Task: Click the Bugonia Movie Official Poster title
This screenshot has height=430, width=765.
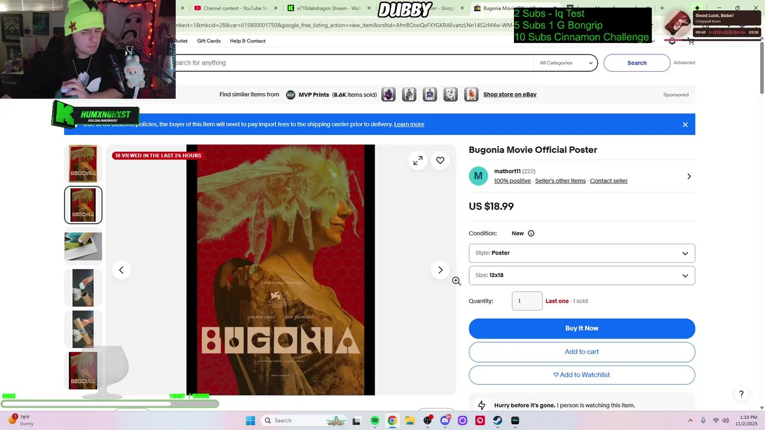Action: click(x=533, y=150)
